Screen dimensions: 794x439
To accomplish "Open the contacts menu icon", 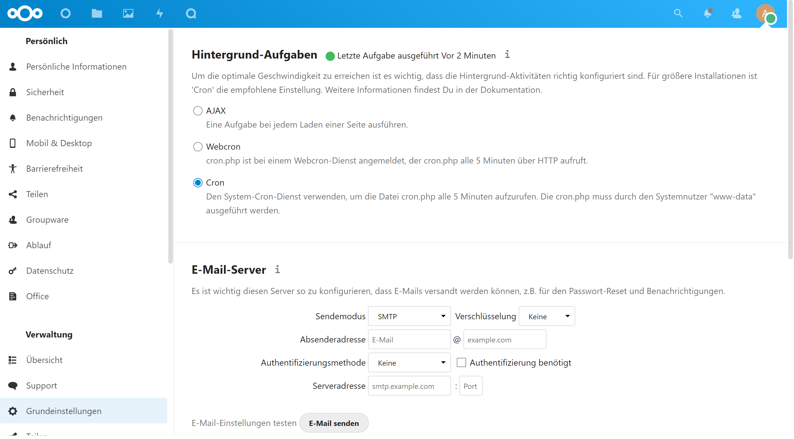I will point(736,14).
